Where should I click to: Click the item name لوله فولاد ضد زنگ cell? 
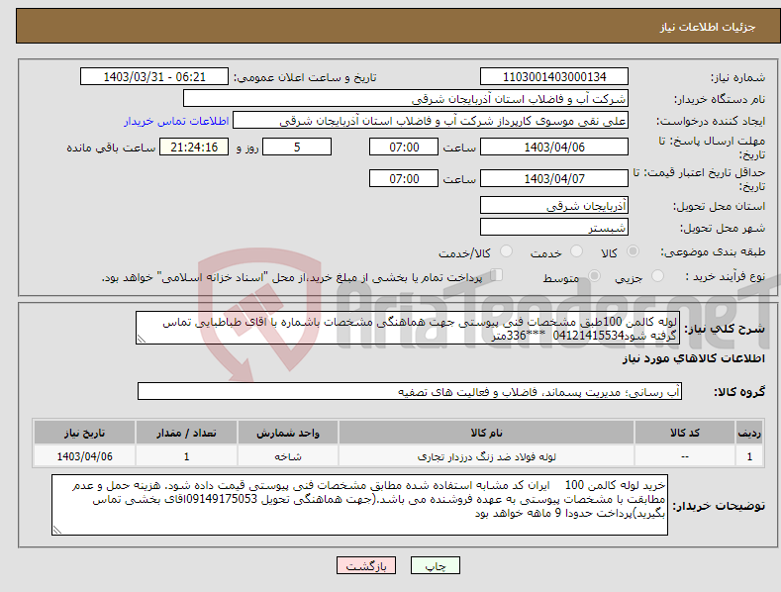pyautogui.click(x=486, y=456)
